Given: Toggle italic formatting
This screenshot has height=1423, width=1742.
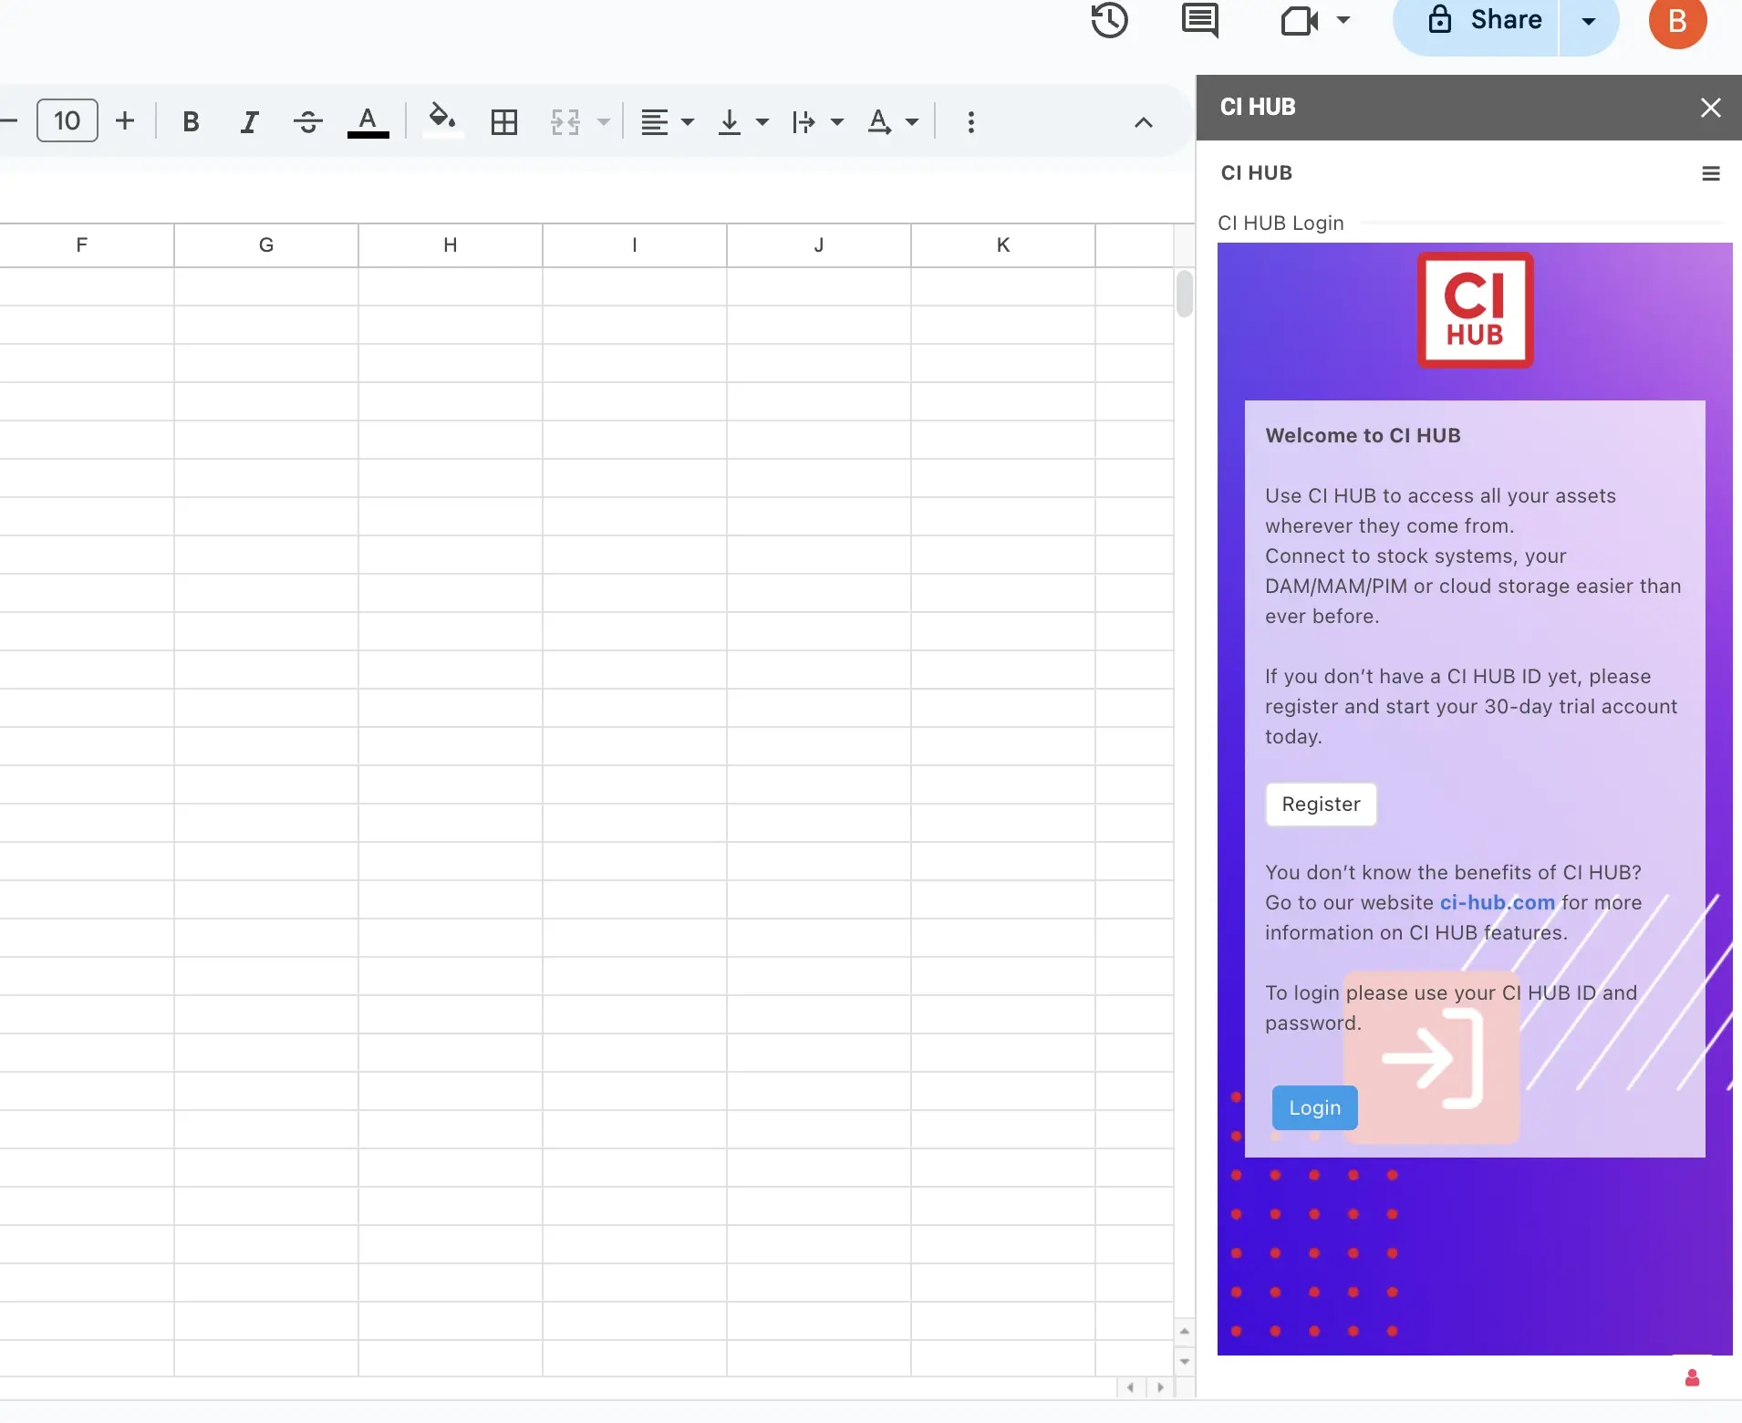Looking at the screenshot, I should 249,121.
